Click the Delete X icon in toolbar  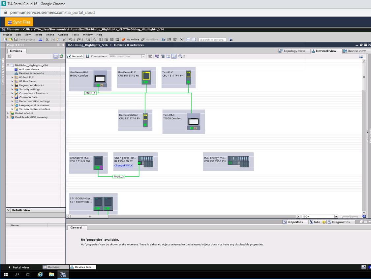tap(64, 40)
